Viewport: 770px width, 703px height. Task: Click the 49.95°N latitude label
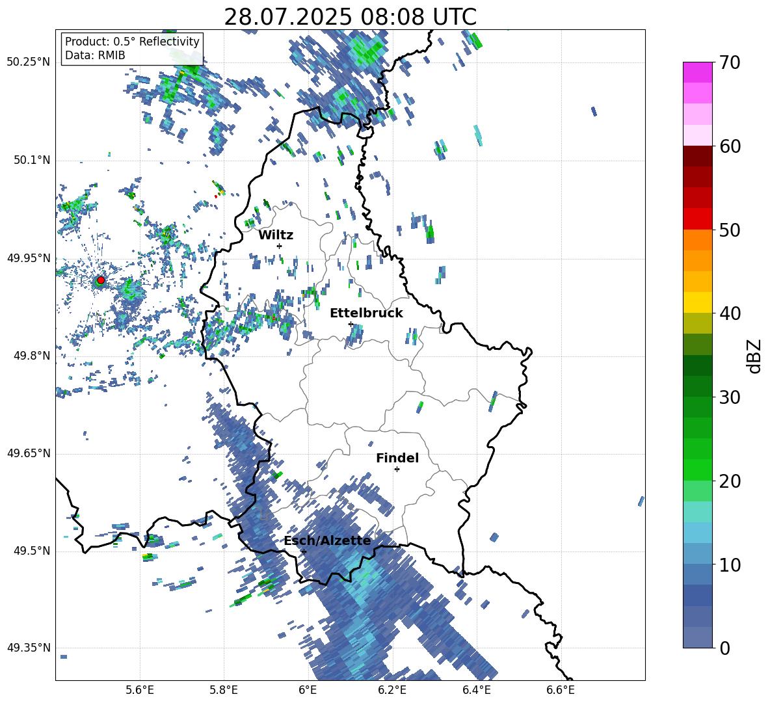tap(29, 258)
